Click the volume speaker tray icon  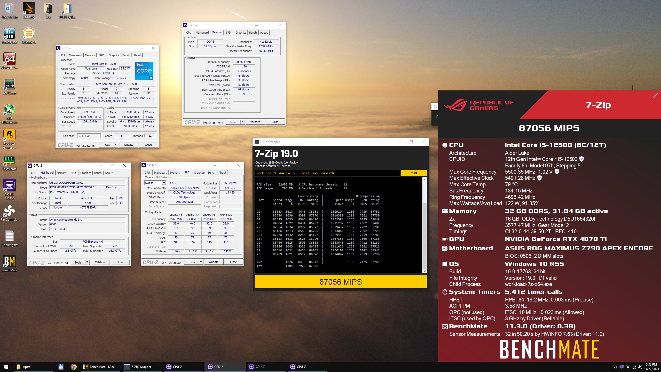pos(640,367)
